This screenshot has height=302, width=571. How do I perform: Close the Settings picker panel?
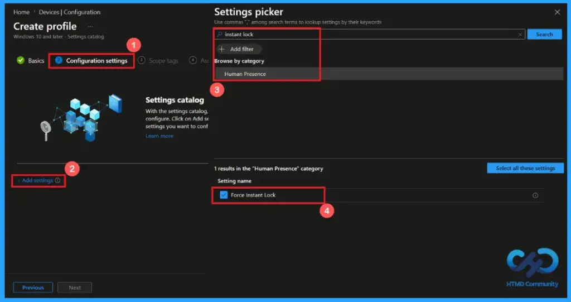coord(557,12)
